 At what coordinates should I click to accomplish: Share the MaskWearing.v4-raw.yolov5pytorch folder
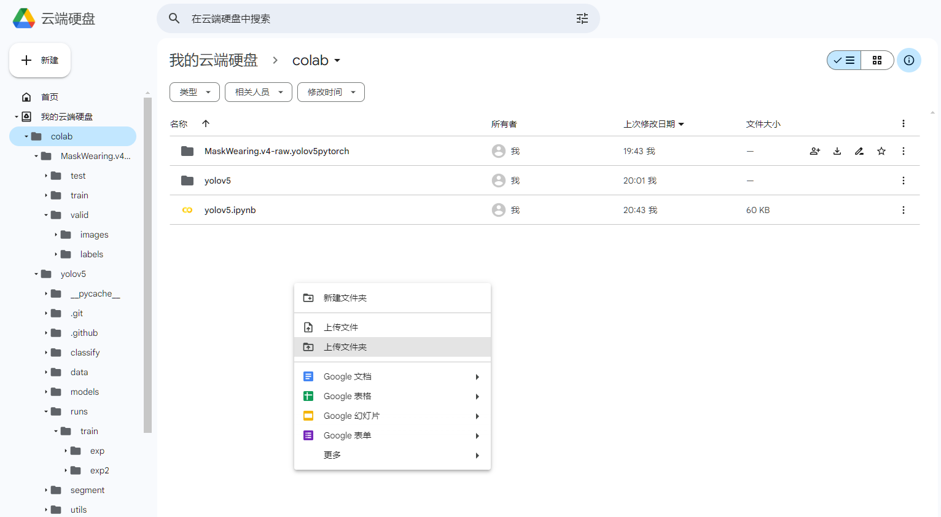point(815,151)
